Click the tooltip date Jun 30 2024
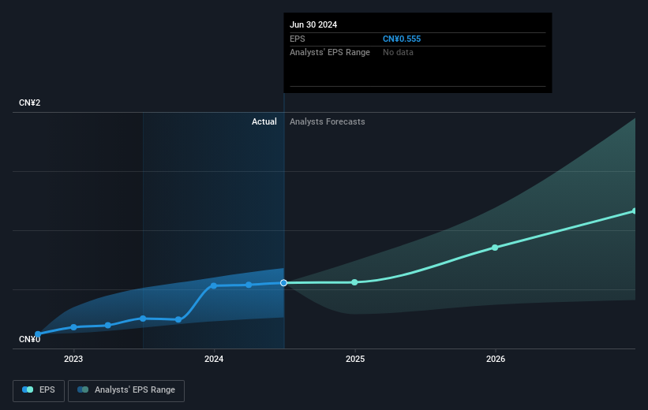The image size is (648, 410). (x=313, y=24)
